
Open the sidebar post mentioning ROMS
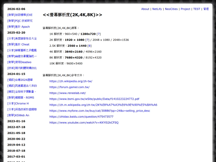(21, 98)
